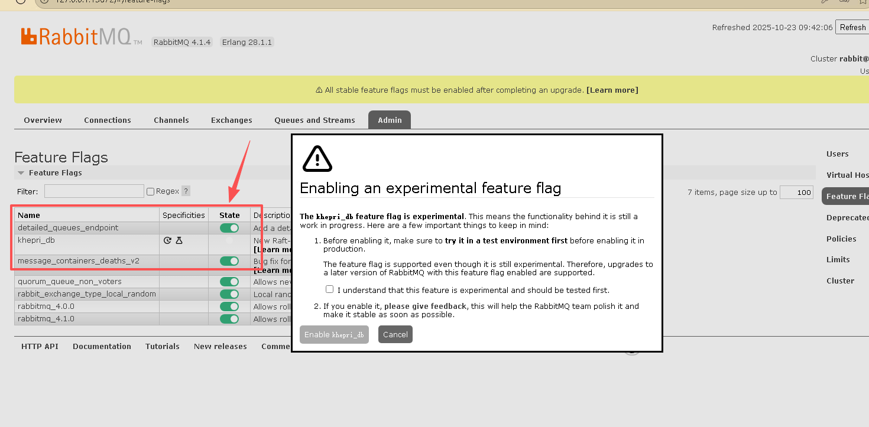Check the Regex filter checkbox
869x427 pixels.
point(150,191)
